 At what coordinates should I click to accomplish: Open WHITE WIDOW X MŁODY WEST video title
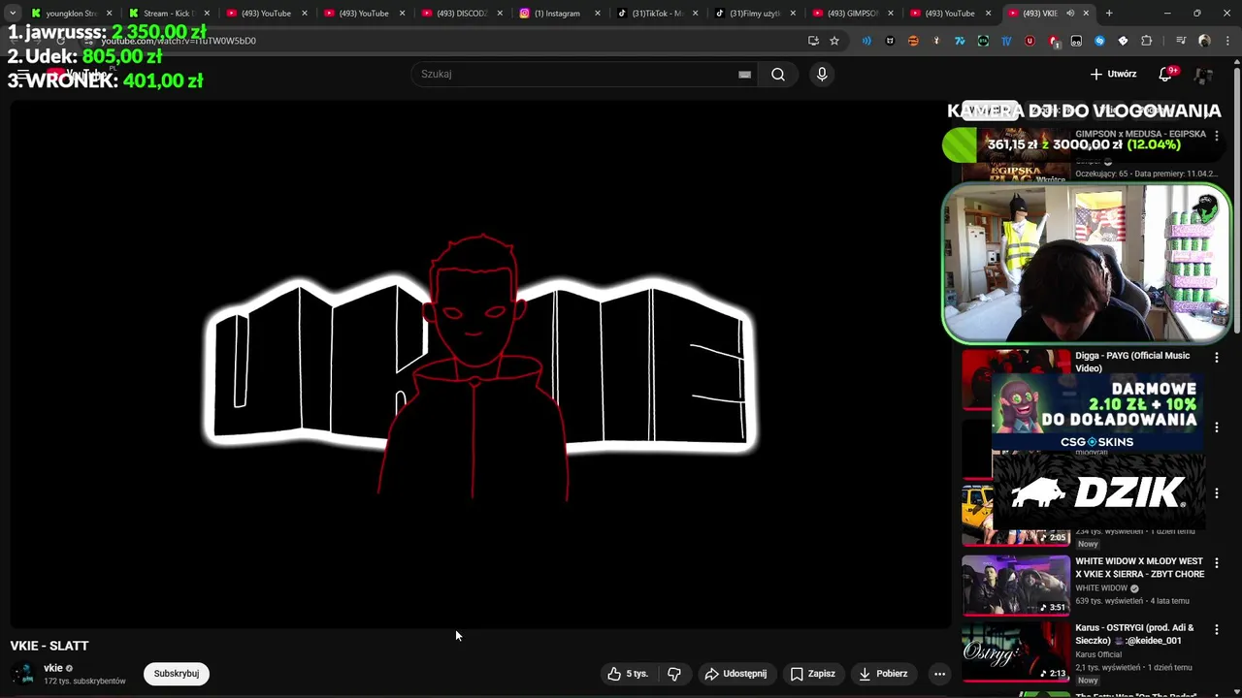click(1139, 567)
